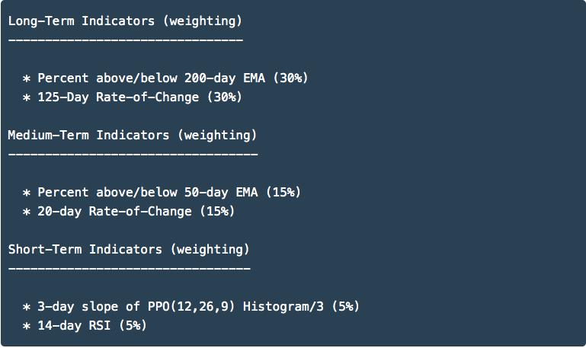Click the asterisk bullet before 50-day EMA

pos(26,193)
